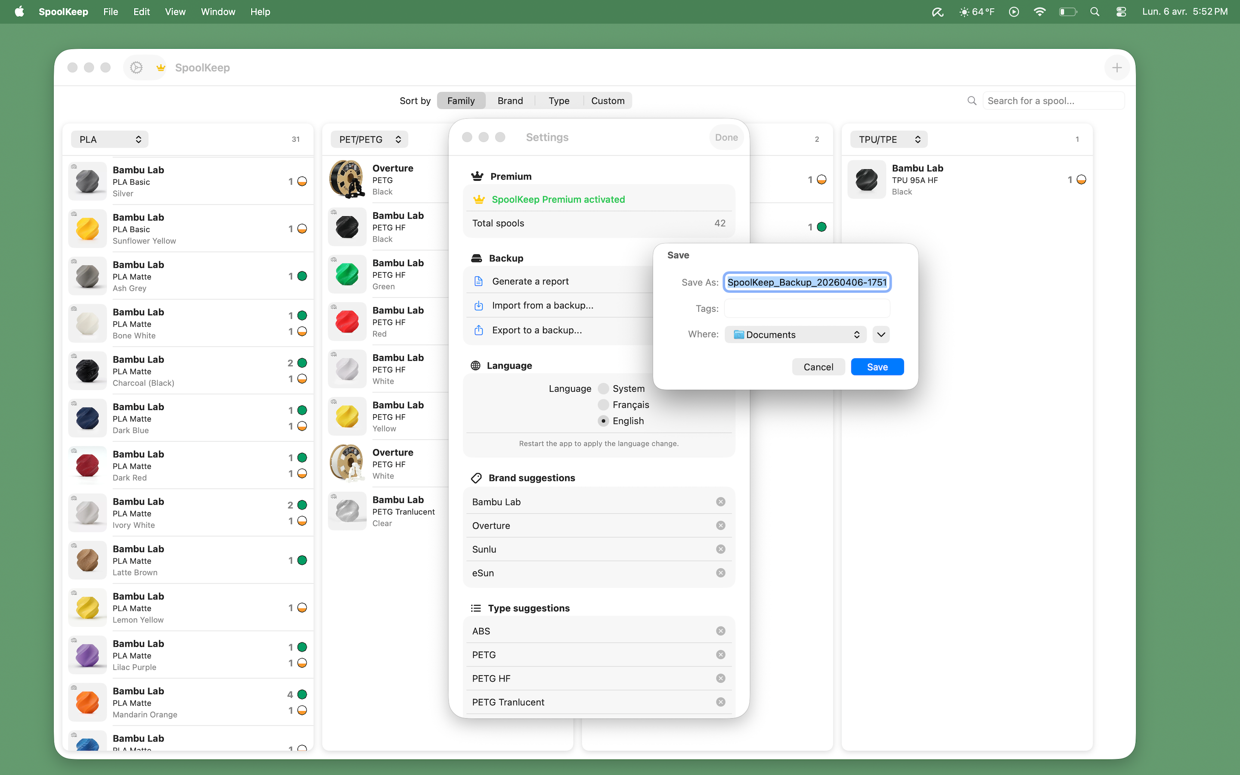Image resolution: width=1240 pixels, height=775 pixels.
Task: Choose save location from Documents dropdown
Action: click(x=795, y=335)
